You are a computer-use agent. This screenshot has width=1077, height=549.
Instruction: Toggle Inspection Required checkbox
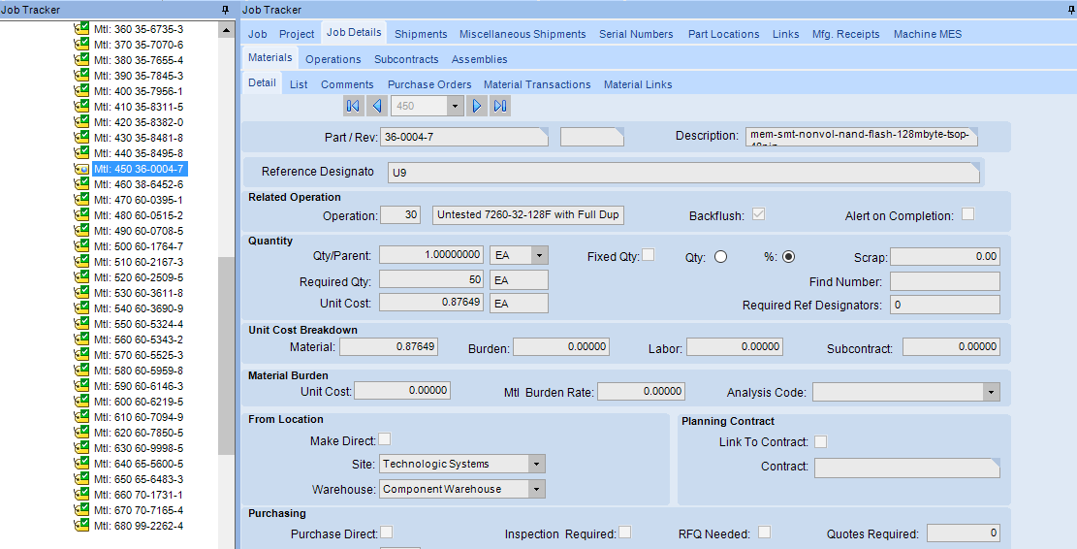[x=624, y=533]
